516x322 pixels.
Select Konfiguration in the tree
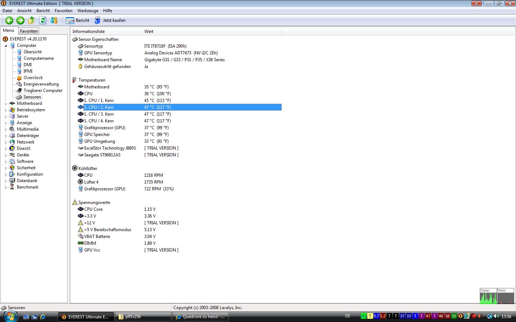click(x=30, y=174)
